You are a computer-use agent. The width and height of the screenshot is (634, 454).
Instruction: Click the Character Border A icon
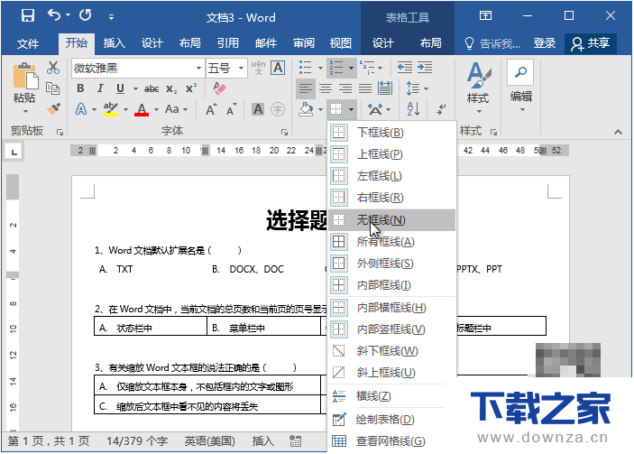(278, 68)
